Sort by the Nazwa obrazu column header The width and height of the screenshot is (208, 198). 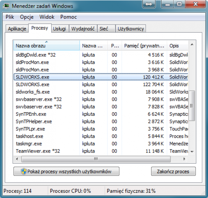[x=46, y=46]
